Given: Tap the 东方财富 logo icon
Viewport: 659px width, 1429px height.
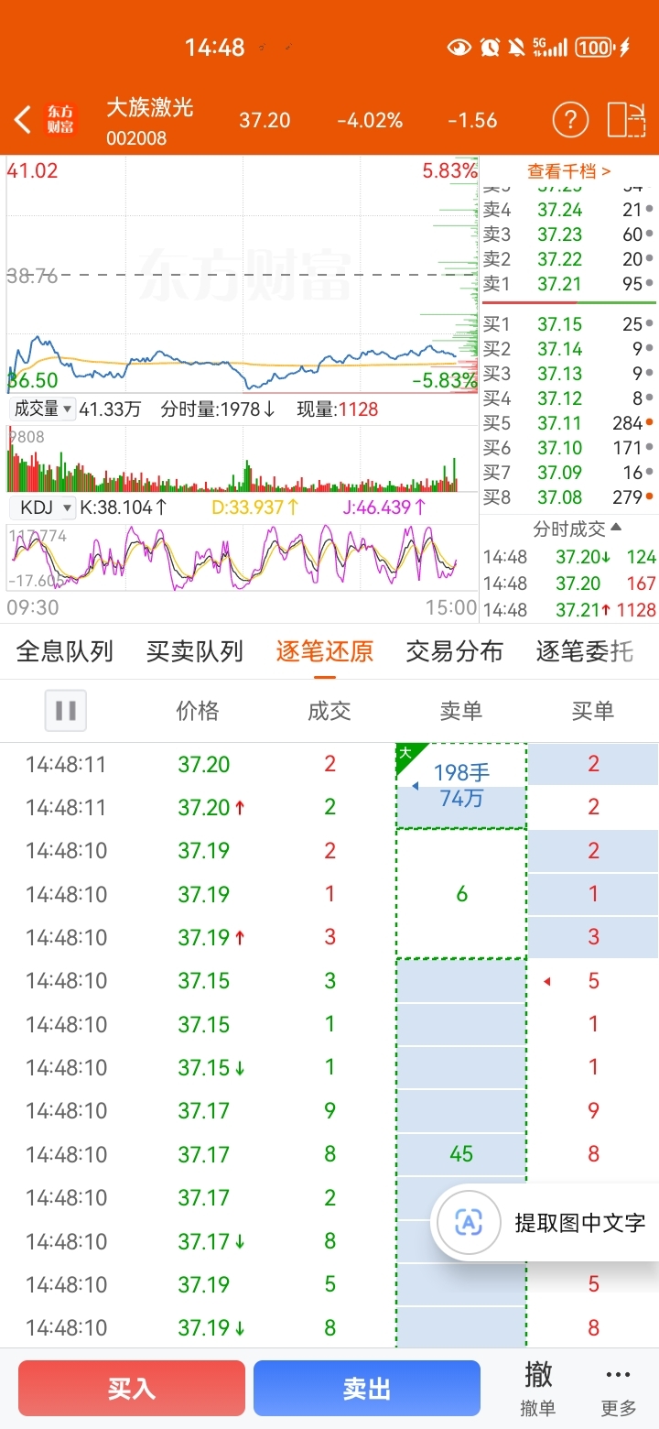Looking at the screenshot, I should tap(60, 120).
